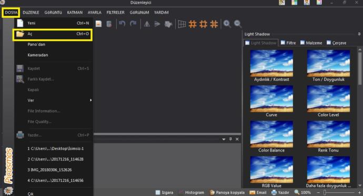The width and height of the screenshot is (363, 196).
Task: Show the Histogram from the status bar
Action: [191, 192]
